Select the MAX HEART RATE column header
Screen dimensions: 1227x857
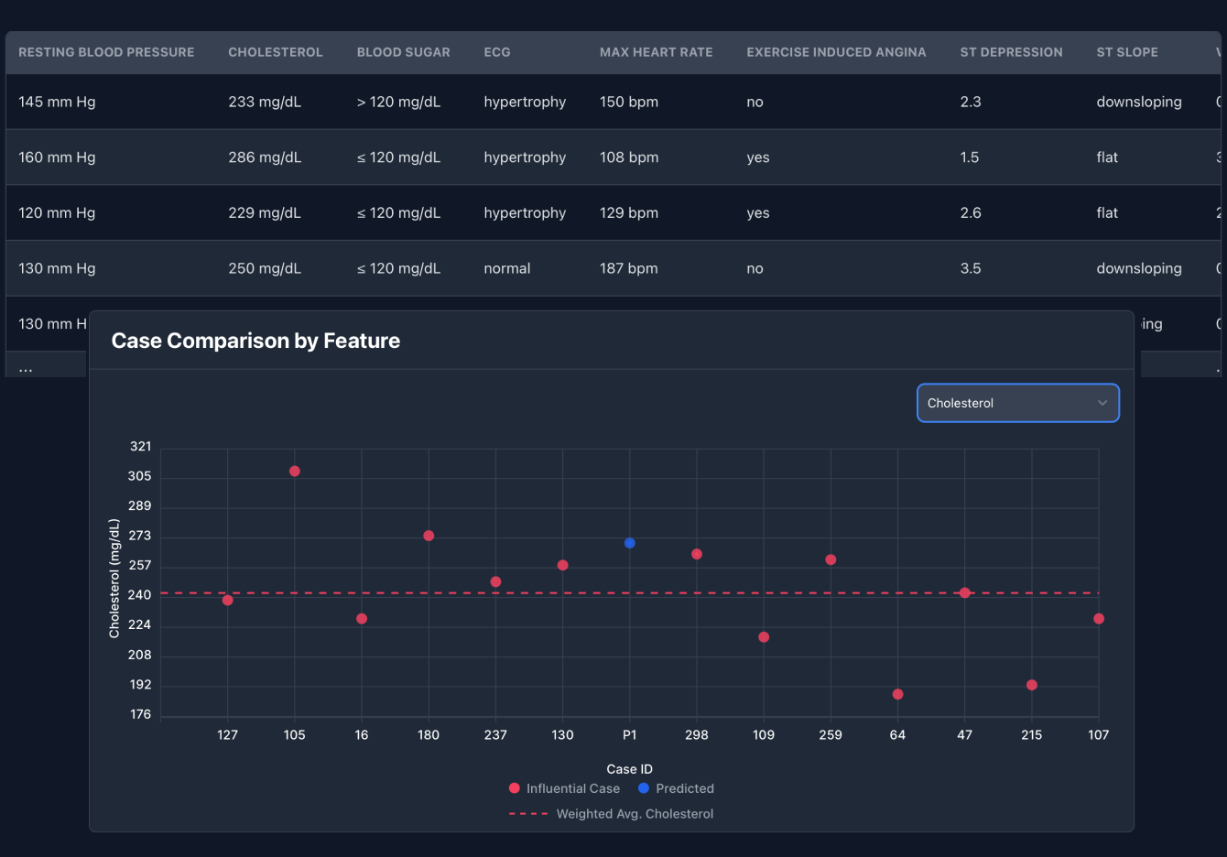pyautogui.click(x=656, y=52)
